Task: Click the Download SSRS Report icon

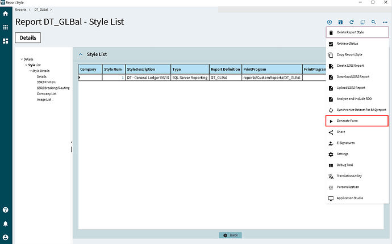Action: [x=331, y=77]
